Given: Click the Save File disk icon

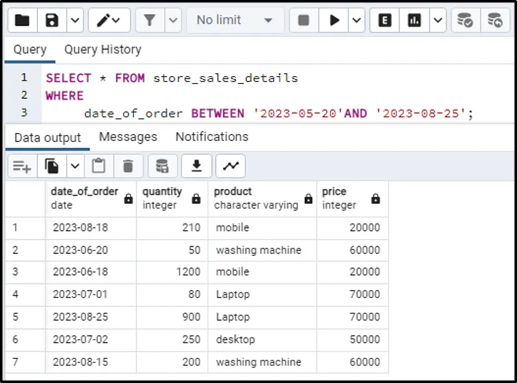Looking at the screenshot, I should tap(53, 21).
